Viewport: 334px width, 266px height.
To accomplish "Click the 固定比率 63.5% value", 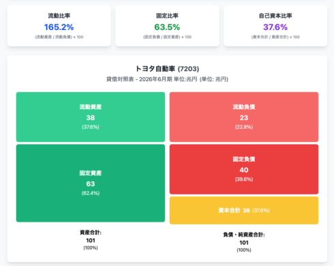I will [x=167, y=27].
